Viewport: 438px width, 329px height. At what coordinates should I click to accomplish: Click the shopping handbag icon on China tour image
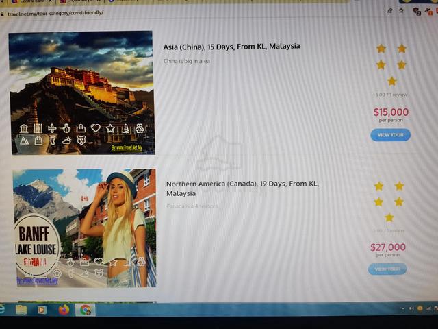click(x=81, y=128)
